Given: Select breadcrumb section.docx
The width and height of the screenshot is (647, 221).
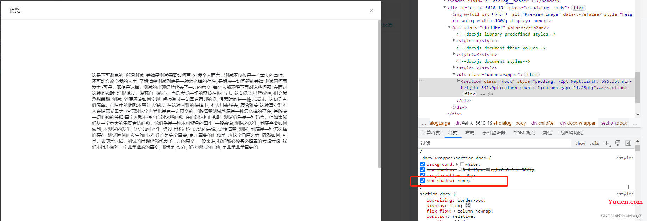Looking at the screenshot, I should click(614, 123).
